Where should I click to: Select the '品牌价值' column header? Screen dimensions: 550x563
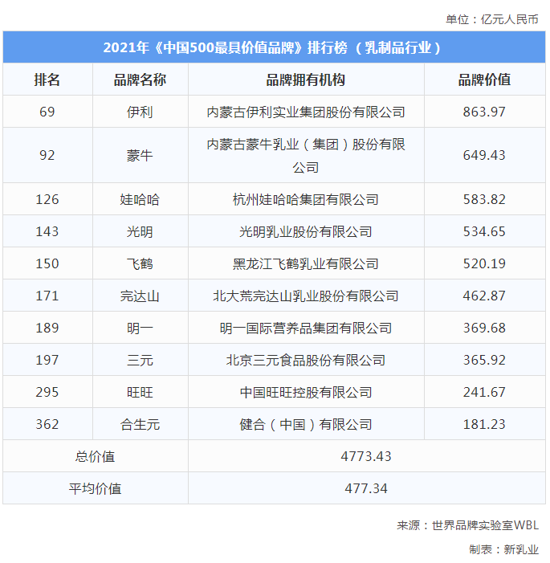(484, 80)
